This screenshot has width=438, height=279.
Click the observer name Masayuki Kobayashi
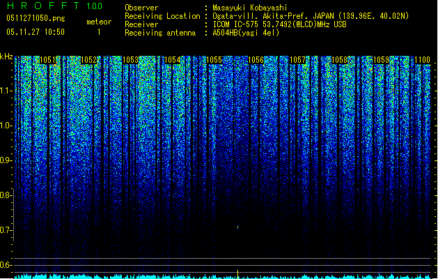[x=250, y=8]
